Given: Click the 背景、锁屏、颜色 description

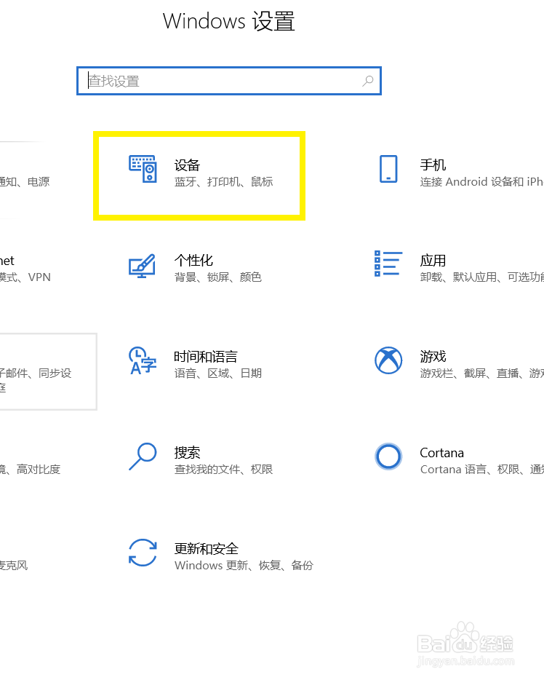Looking at the screenshot, I should coord(218,277).
